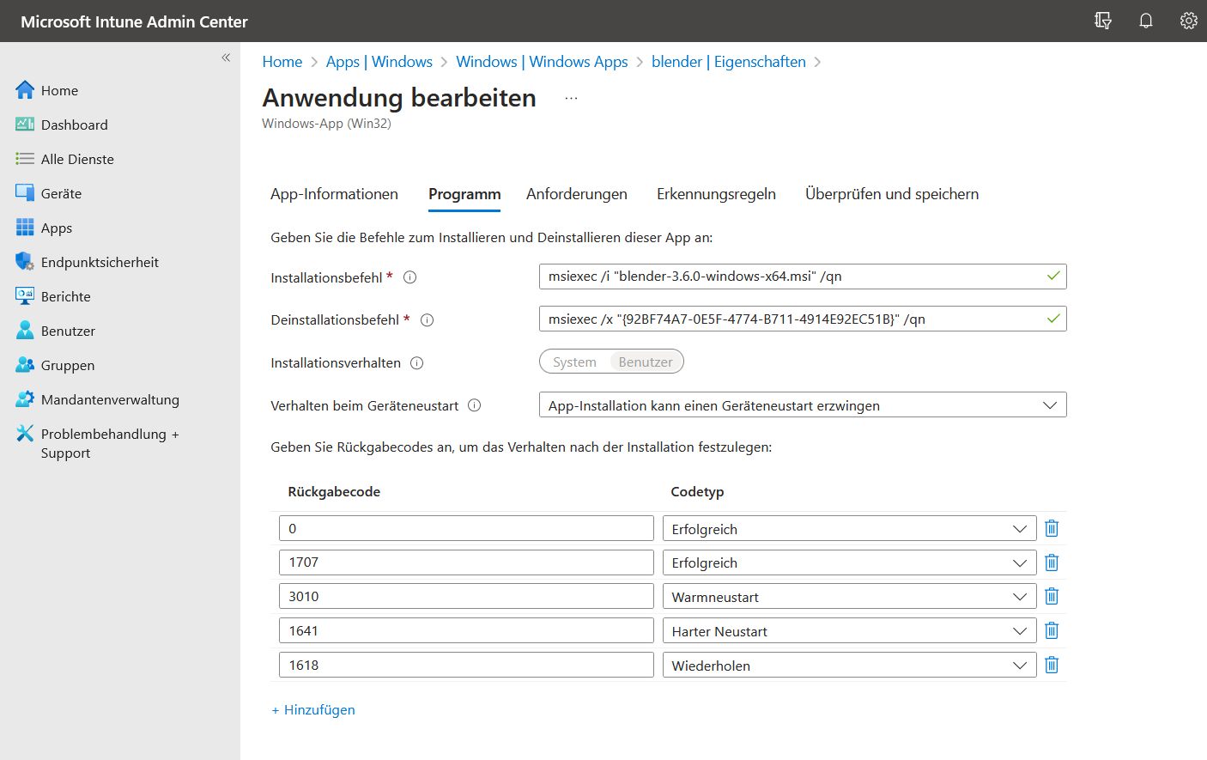Go to Windows | Windows Apps breadcrumb
The image size is (1207, 760).
[x=542, y=62]
